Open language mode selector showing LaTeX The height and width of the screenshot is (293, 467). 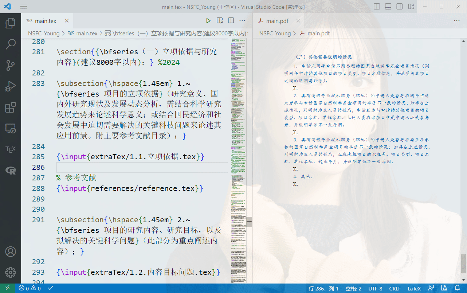click(x=414, y=288)
